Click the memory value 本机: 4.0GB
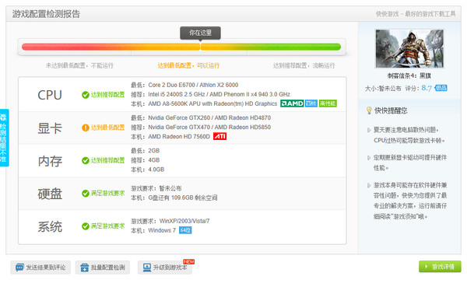 (147, 170)
